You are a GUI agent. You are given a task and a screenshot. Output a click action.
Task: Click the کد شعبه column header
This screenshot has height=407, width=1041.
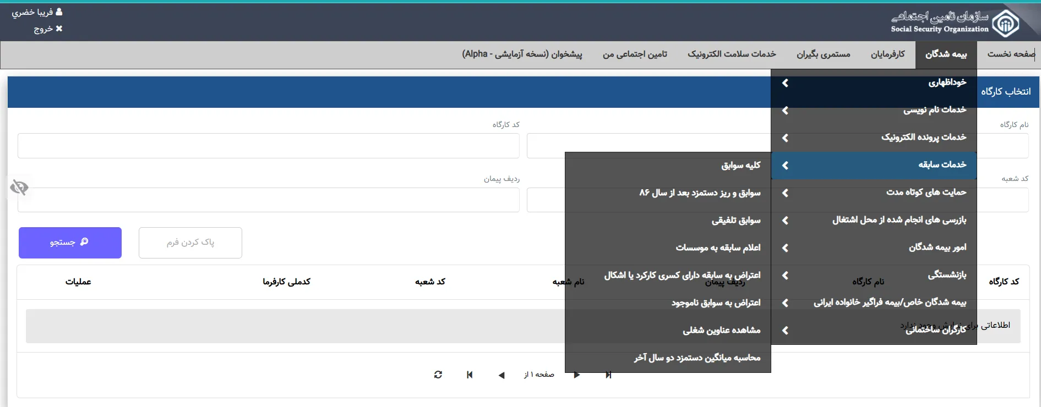pyautogui.click(x=430, y=282)
